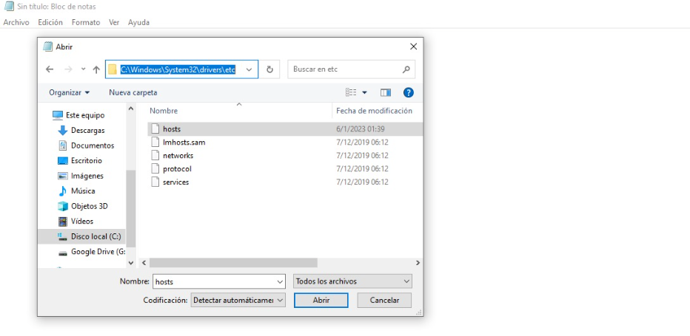
Task: Open Descargas in navigation pane
Action: (87, 131)
